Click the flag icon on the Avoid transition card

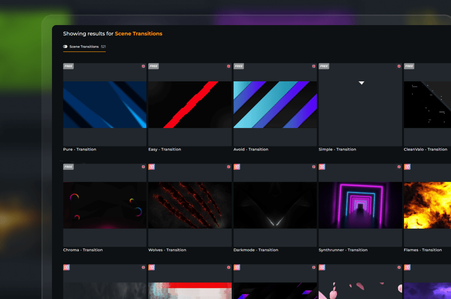(x=314, y=66)
